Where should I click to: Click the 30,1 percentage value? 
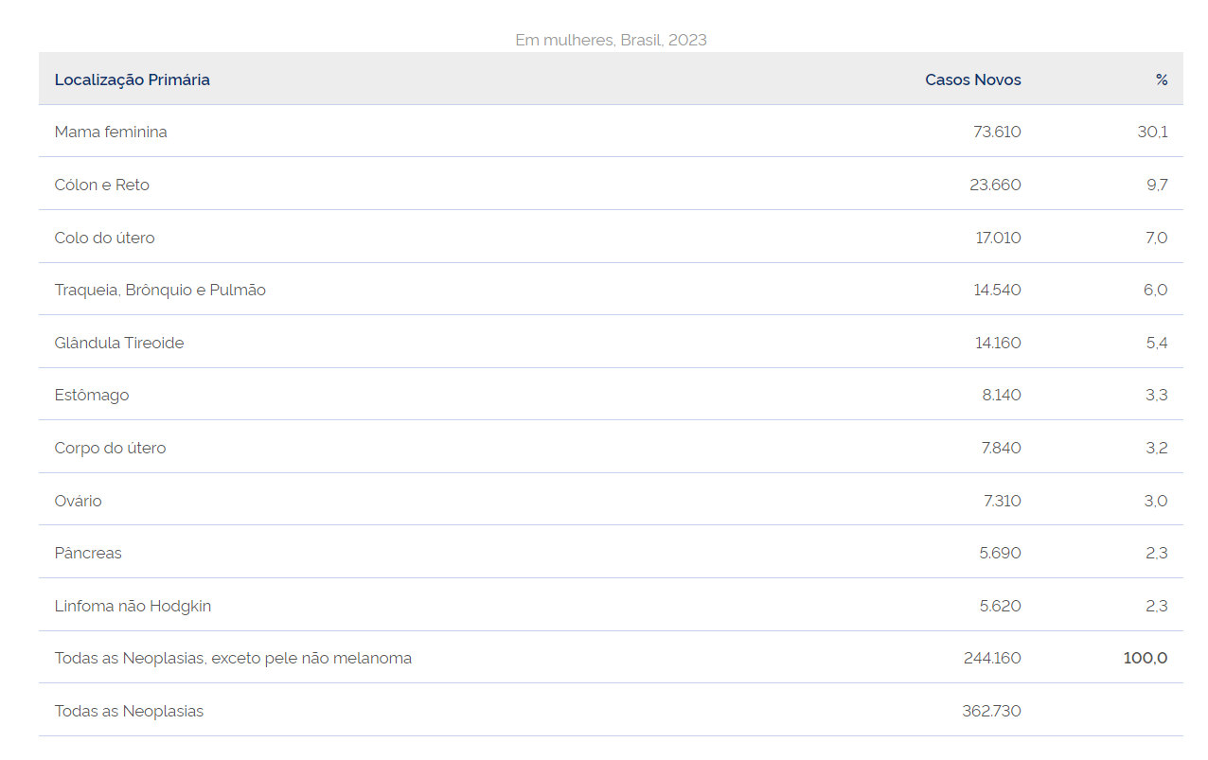point(1152,132)
